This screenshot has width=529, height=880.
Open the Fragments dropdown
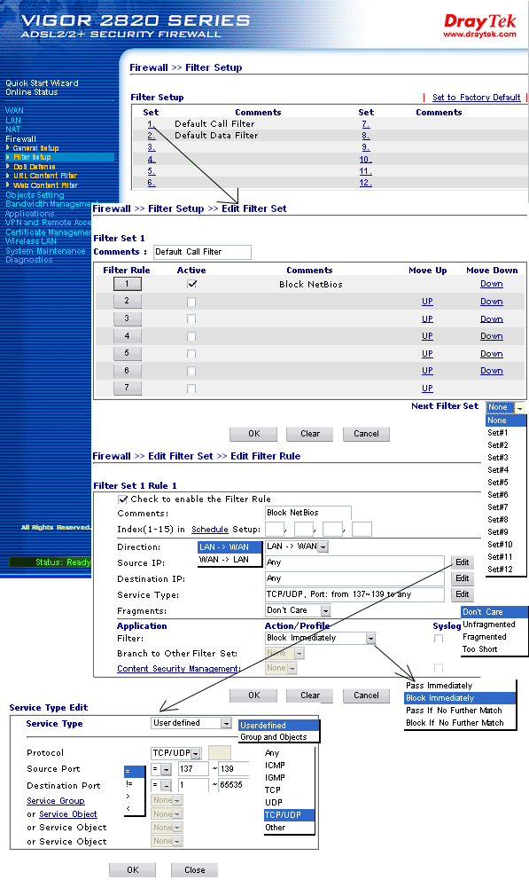click(298, 610)
